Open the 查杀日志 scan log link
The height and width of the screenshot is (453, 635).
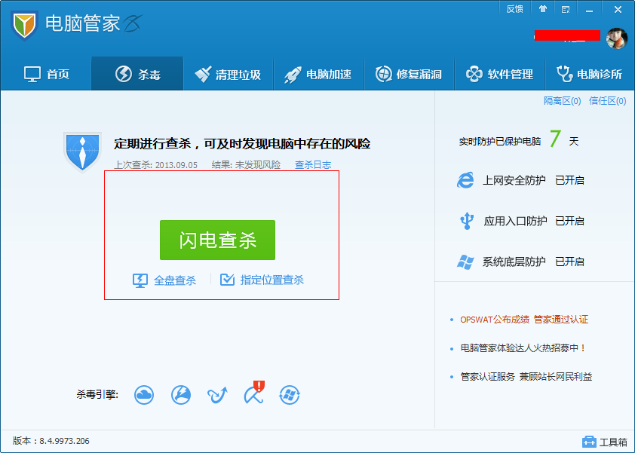pos(312,165)
